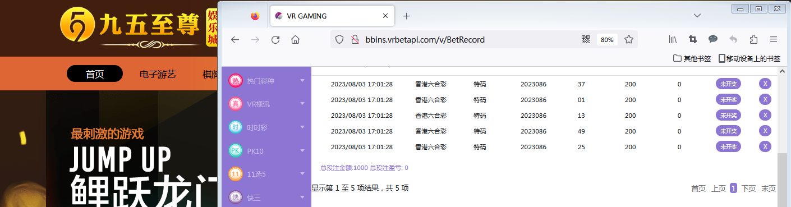Screen dimensions: 791x207
Task: Open the Firefox hamburger menu
Action: click(773, 40)
